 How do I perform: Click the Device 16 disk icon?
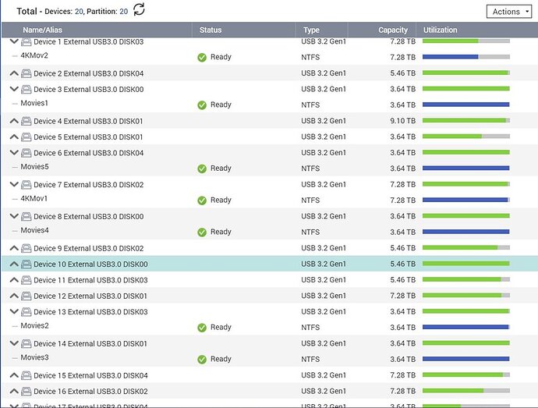[x=27, y=392]
